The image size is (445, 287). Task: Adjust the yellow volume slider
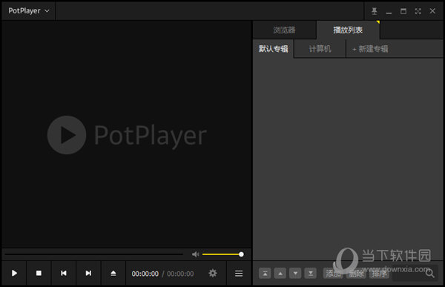coord(222,254)
